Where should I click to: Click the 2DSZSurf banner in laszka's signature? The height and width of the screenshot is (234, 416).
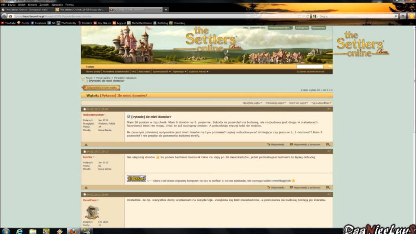click(136, 179)
